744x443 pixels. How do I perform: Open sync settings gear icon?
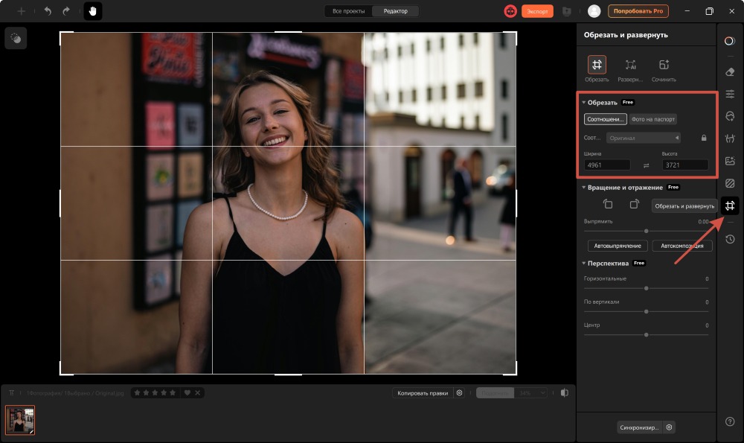coord(669,427)
